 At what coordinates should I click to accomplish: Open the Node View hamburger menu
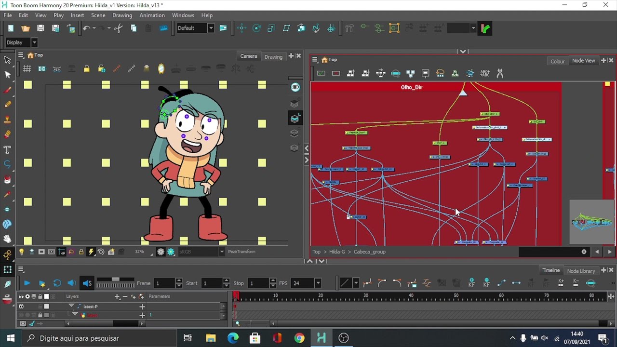[x=315, y=60]
